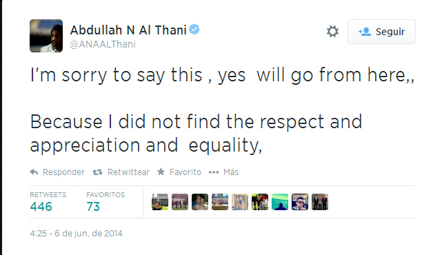
Task: Expand the Más three dots menu
Action: 214,172
